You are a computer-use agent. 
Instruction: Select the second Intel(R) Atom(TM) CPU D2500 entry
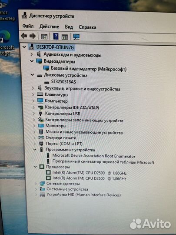pos(90,178)
